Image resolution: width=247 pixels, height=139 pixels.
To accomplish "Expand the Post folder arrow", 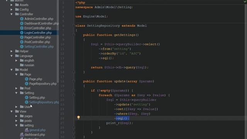I will tap(16, 88).
